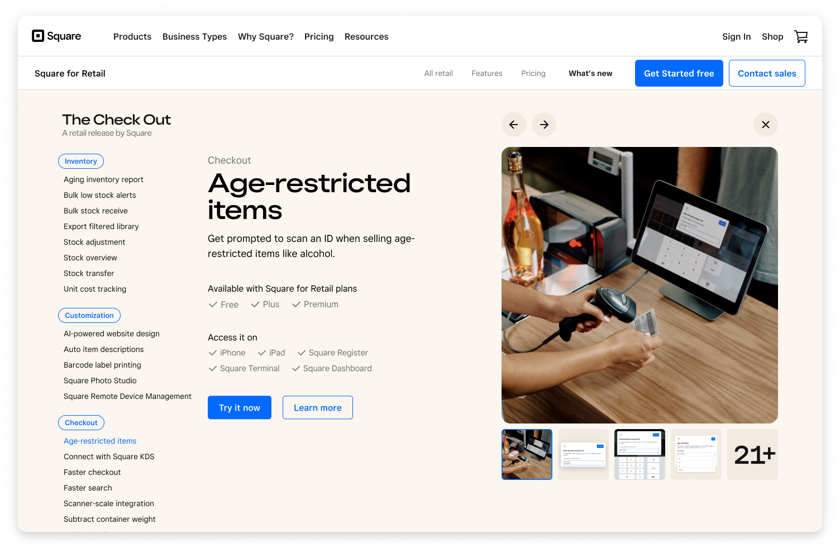Open the Products menu
The height and width of the screenshot is (552, 840).
[132, 36]
